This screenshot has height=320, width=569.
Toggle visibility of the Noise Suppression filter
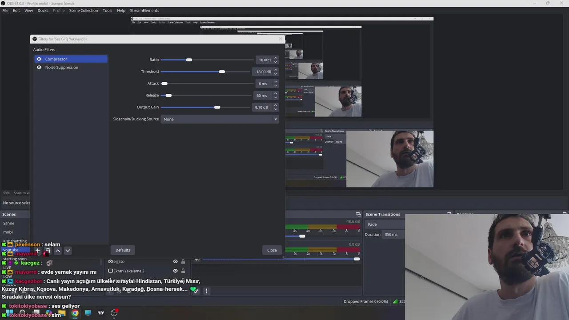click(39, 68)
